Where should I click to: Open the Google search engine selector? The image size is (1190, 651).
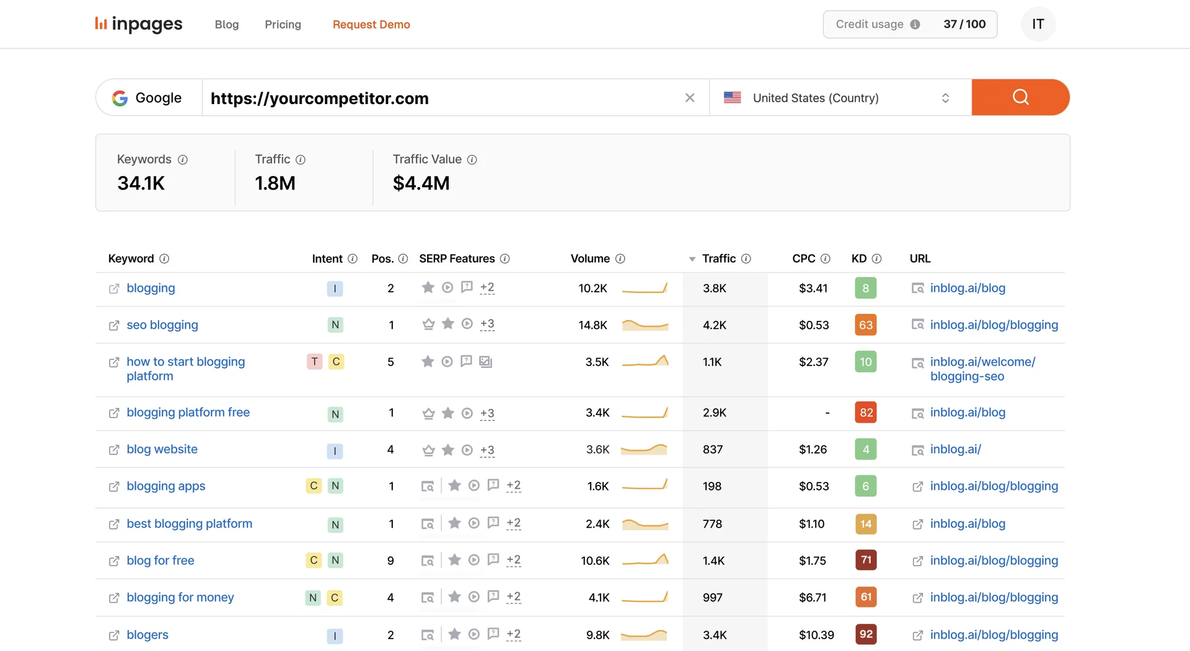148,98
